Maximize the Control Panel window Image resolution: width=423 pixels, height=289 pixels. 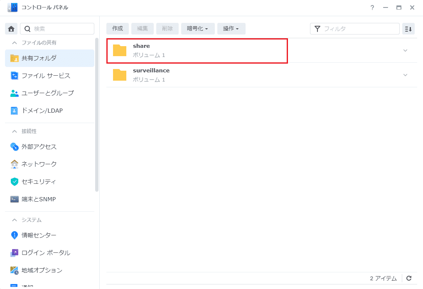399,7
